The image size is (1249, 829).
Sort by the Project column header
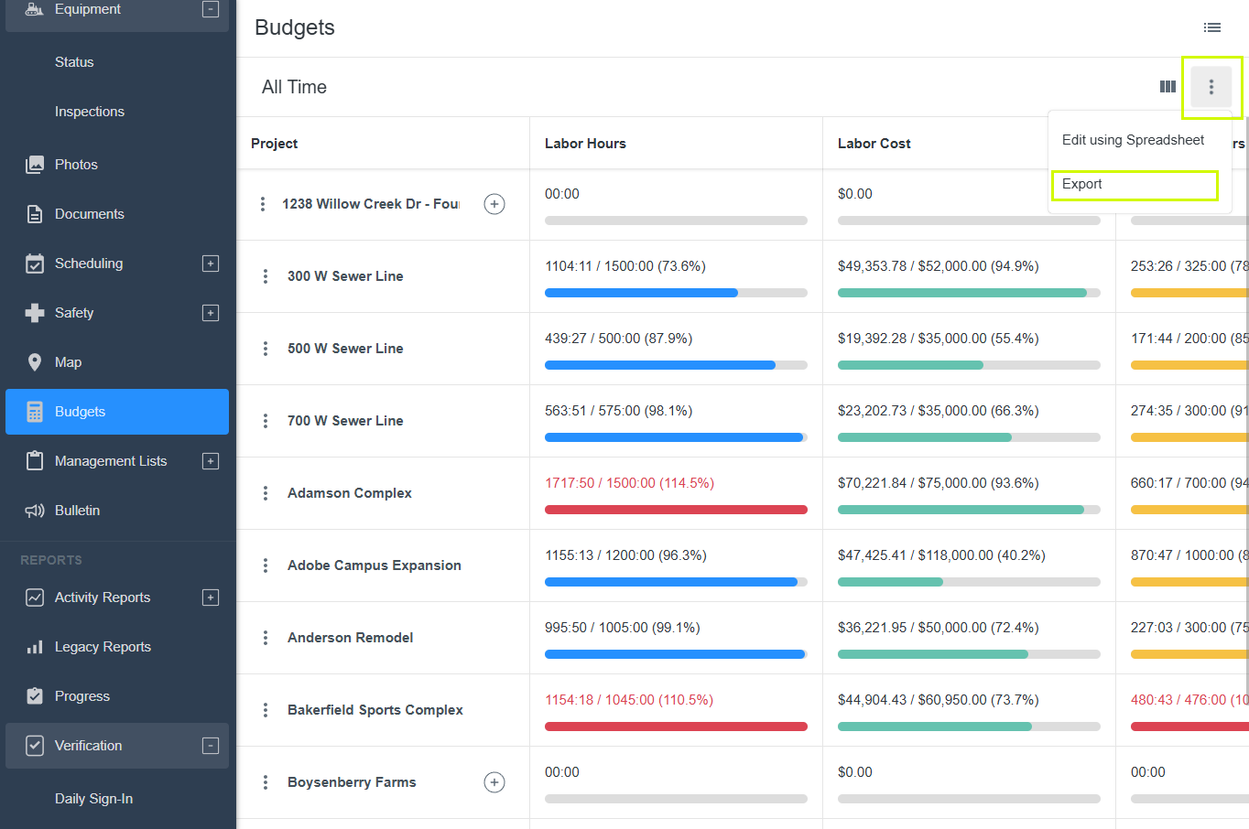tap(275, 144)
